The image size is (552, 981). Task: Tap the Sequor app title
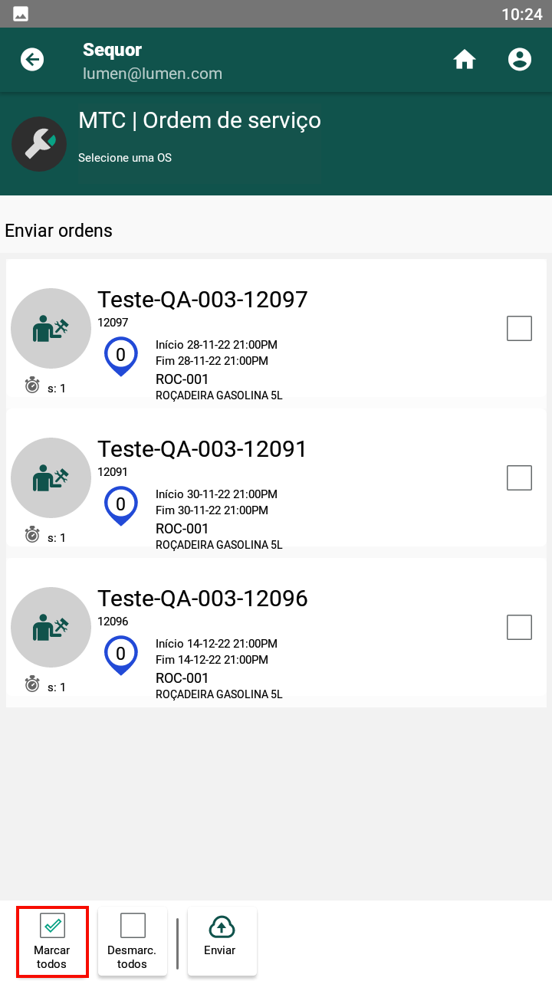(113, 50)
